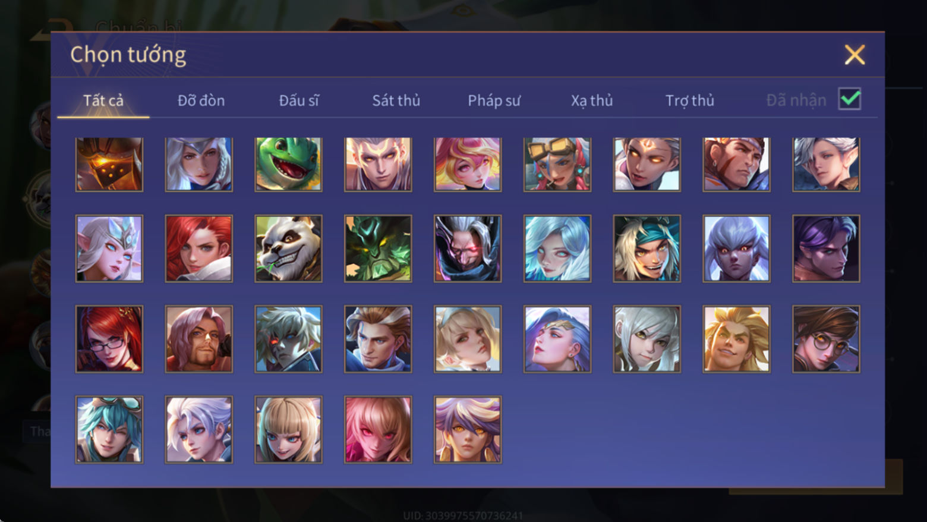This screenshot has height=522, width=927.
Task: Pick the panda hero portrait
Action: 288,249
